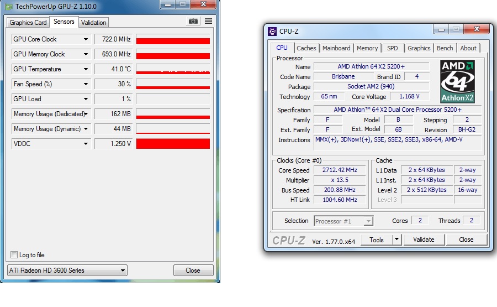
Task: Click Memory Usage (Dedicated) graph
Action: 173,114
